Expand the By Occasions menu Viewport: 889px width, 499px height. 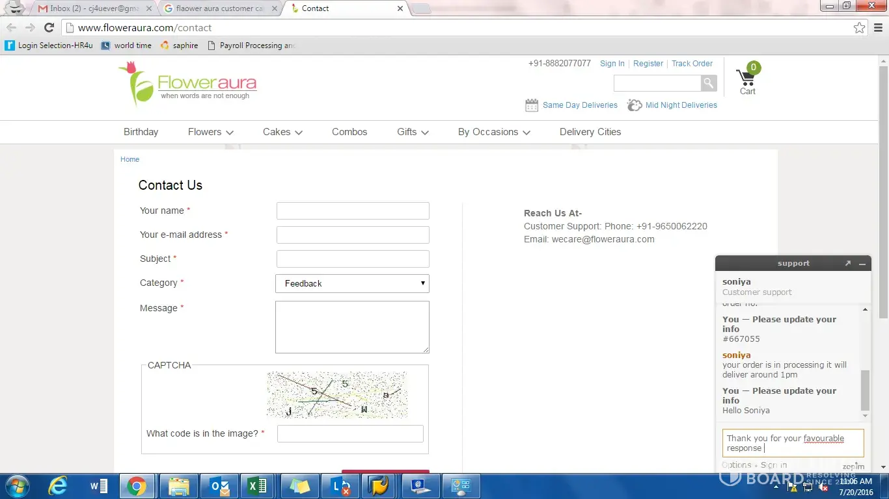494,132
